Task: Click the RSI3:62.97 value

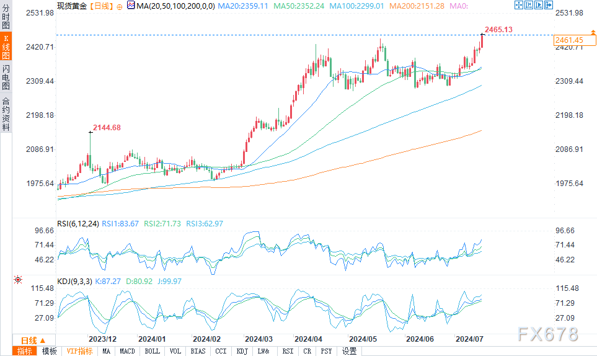Action: pos(205,224)
